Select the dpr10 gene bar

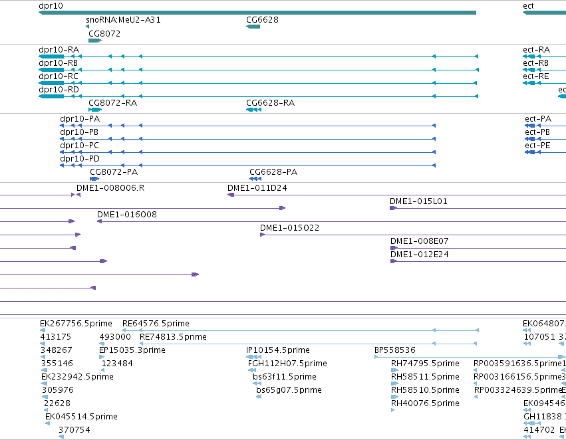point(257,13)
